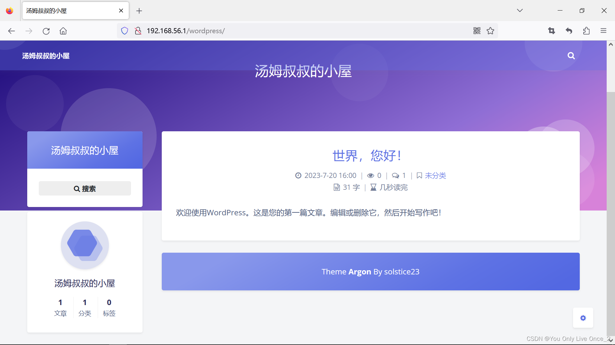Show QR code for this page
This screenshot has width=615, height=345.
477,31
